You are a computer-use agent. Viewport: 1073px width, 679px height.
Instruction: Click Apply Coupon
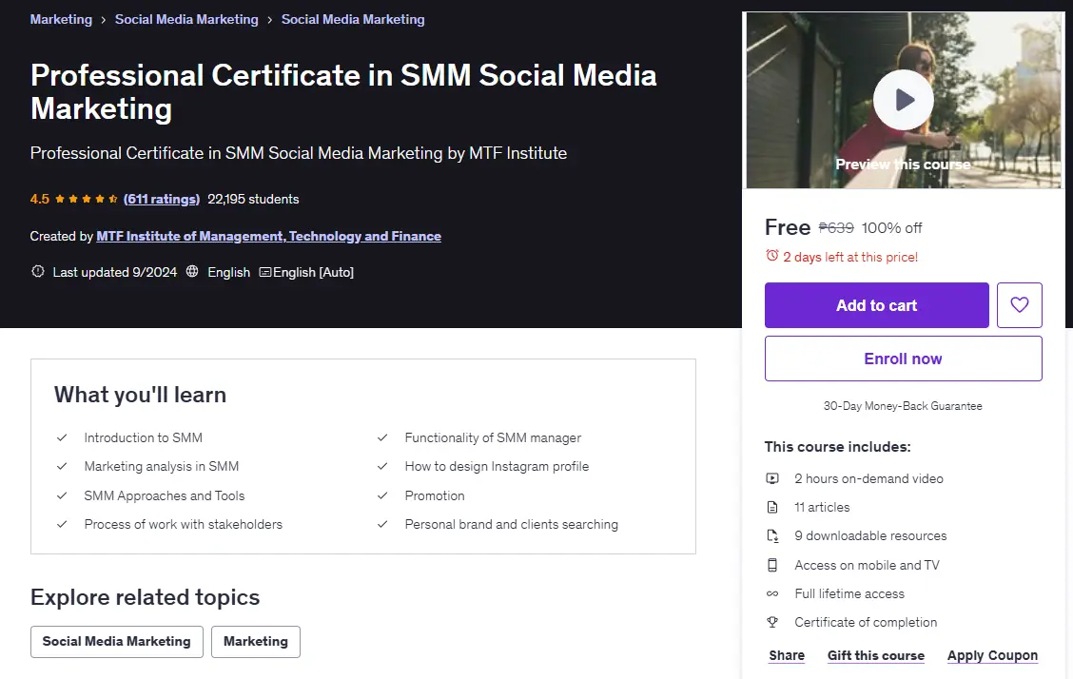point(992,655)
